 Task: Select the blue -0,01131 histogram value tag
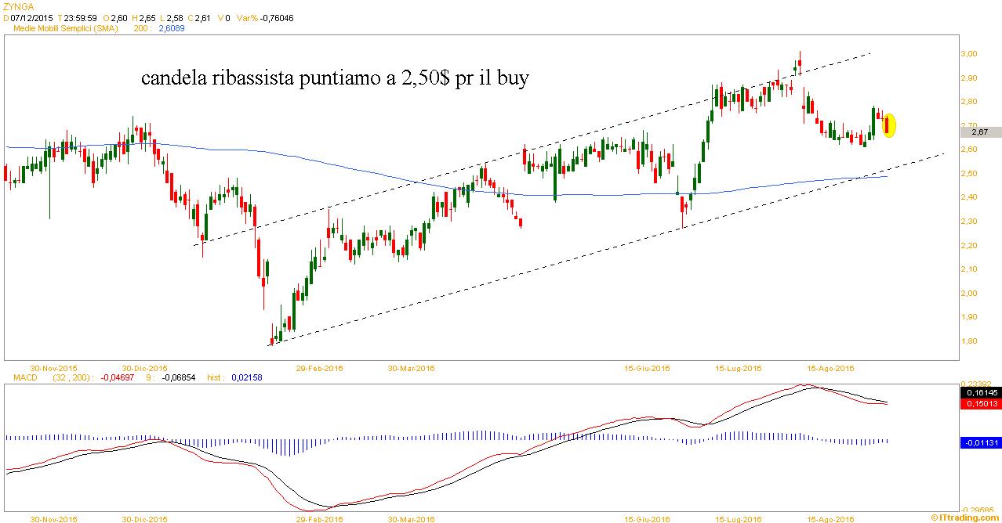[979, 442]
